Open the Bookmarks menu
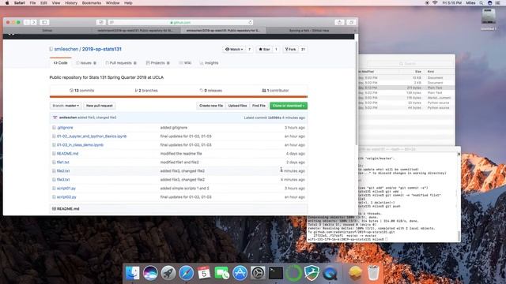 click(x=92, y=3)
